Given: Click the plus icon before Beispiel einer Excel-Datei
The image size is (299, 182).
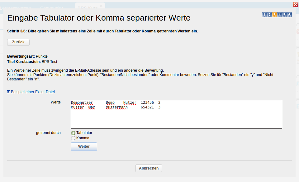Looking at the screenshot, I should click(8, 92).
